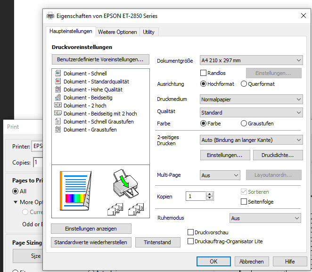The image size is (312, 272).
Task: Click the Schnell Graustufen preset icon
Action: tap(57, 121)
